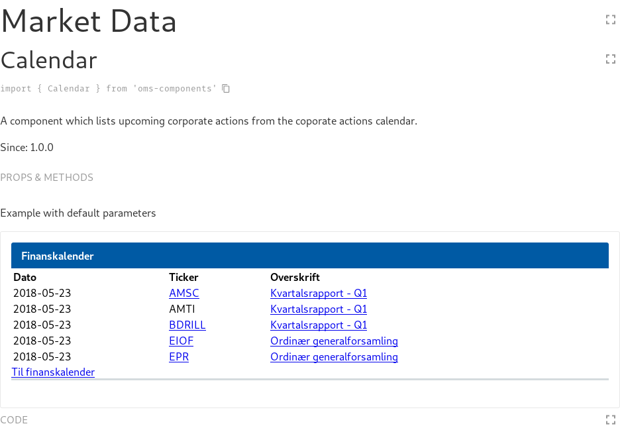This screenshot has height=432, width=620.
Task: Open isolated view for Market Data section
Action: click(611, 19)
